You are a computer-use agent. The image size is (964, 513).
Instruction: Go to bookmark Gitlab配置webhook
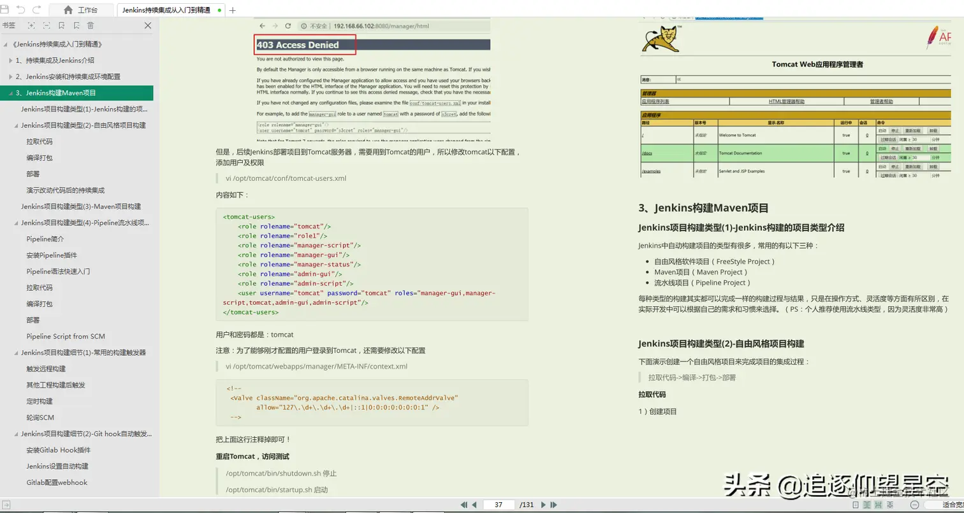(x=57, y=482)
